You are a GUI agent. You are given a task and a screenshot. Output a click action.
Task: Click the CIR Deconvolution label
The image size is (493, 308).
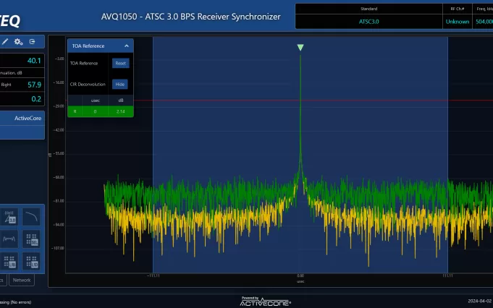pyautogui.click(x=88, y=84)
